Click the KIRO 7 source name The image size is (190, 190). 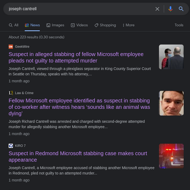coord(20,146)
